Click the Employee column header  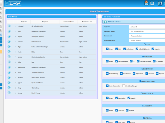coord(45,22)
